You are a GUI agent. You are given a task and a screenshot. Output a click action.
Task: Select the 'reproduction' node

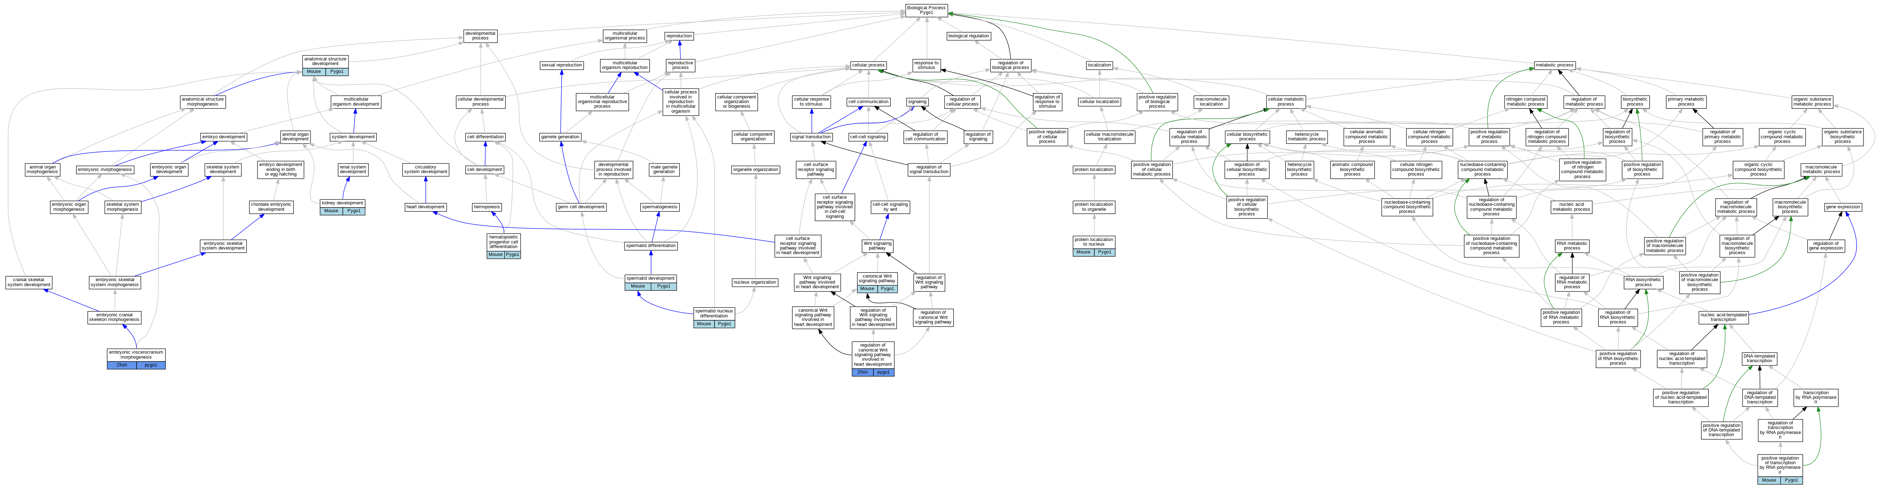pos(679,36)
